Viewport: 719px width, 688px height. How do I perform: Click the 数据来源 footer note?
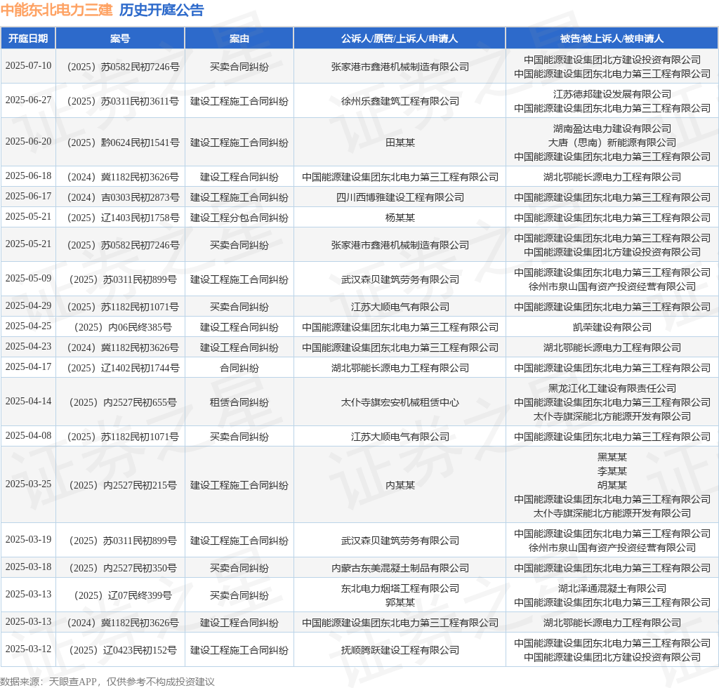click(x=107, y=681)
